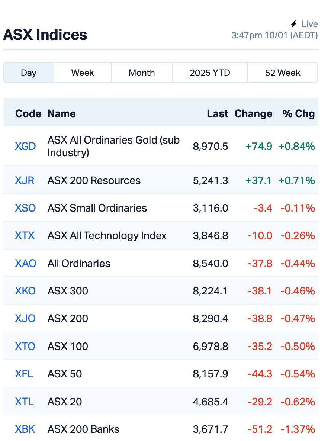Viewport: 331px width, 441px height.
Task: Click the last value 8,157.9
Action: [x=211, y=374]
